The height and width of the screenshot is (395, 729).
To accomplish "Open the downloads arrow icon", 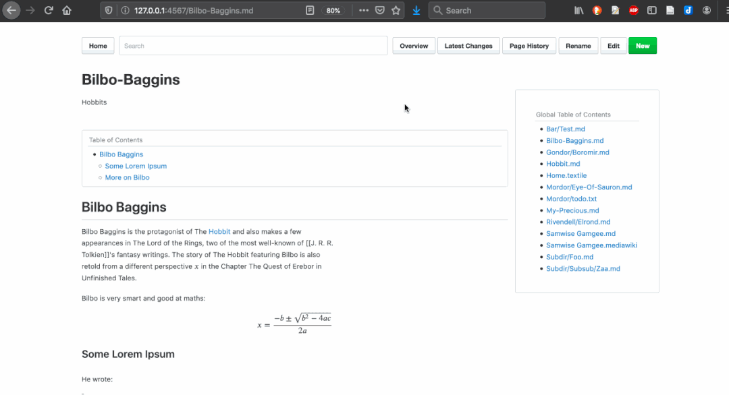I will [416, 10].
